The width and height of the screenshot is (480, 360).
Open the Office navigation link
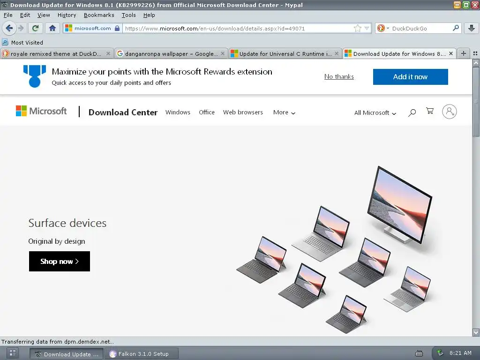coord(207,112)
